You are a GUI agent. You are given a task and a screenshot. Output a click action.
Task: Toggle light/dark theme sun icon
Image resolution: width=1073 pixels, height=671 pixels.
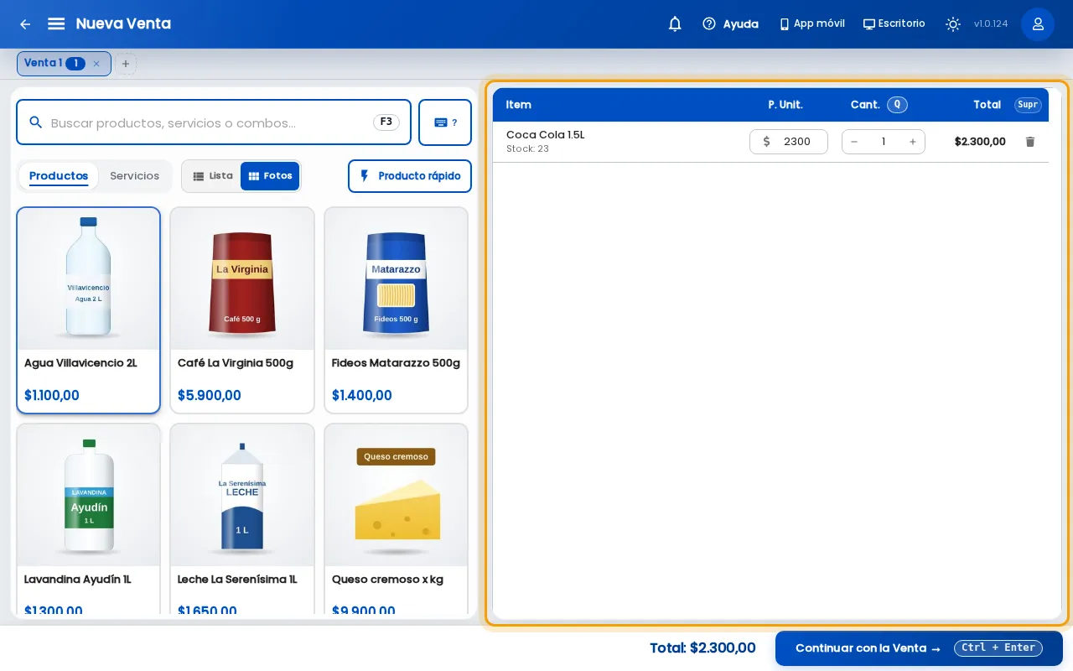953,24
